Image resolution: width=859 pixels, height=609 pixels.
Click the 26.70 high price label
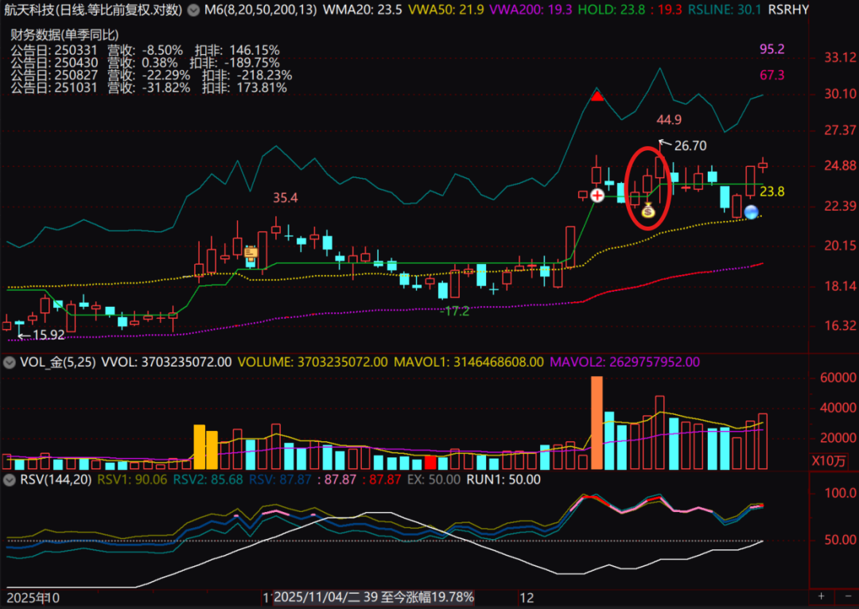690,145
